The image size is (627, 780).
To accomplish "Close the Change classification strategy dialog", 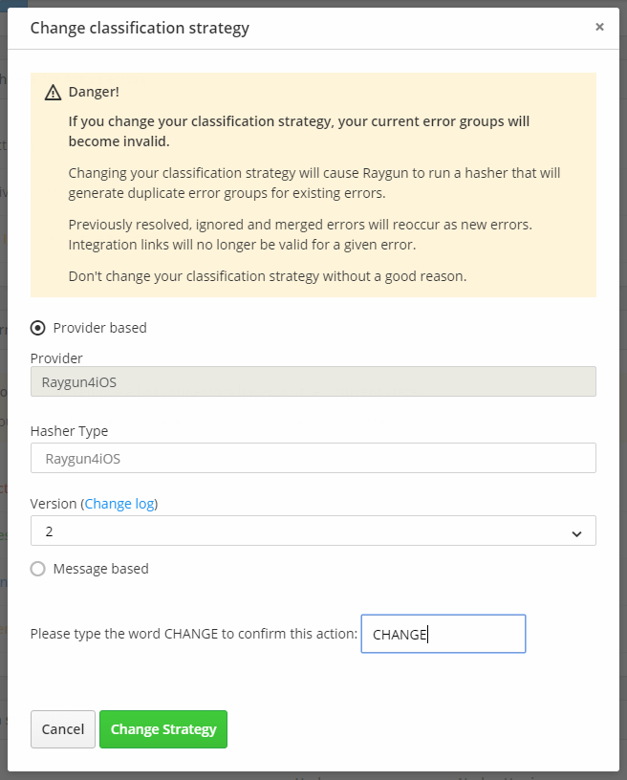I will (600, 27).
